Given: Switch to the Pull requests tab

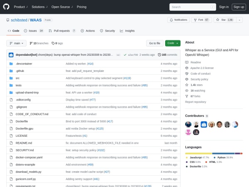Looking at the screenshot, I should pyautogui.click(x=62, y=31).
